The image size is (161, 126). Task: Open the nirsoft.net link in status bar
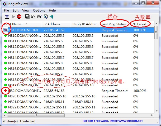tap(126, 121)
